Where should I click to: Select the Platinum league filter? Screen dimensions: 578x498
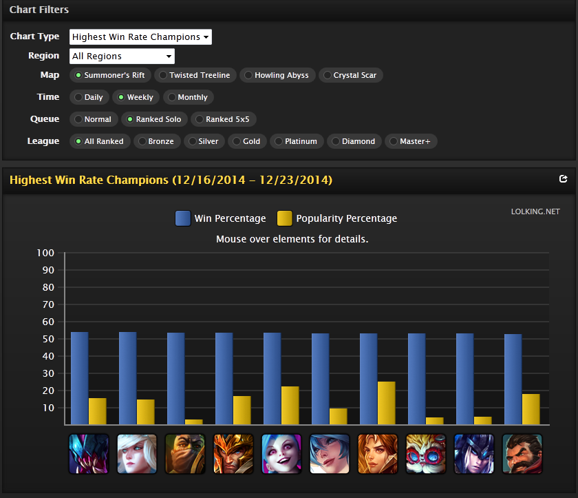[x=297, y=141]
